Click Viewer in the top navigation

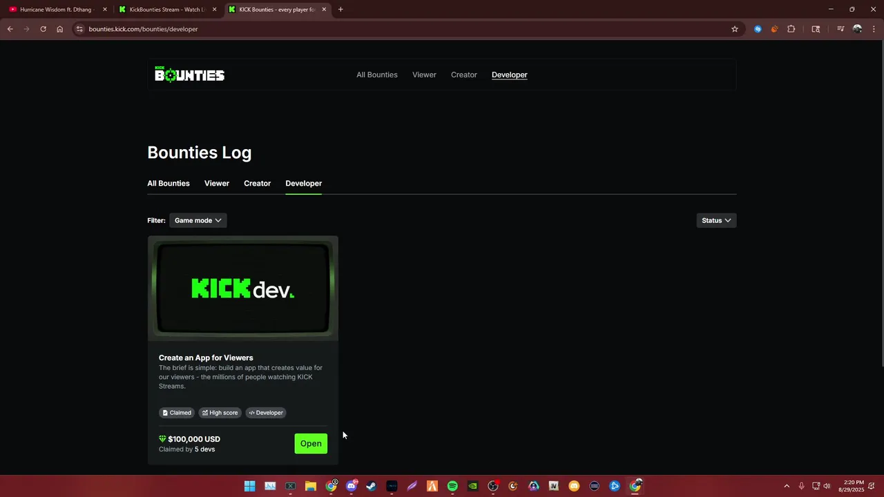pyautogui.click(x=424, y=75)
